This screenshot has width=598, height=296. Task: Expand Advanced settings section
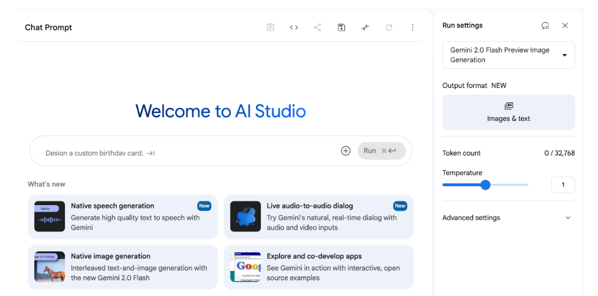point(509,218)
